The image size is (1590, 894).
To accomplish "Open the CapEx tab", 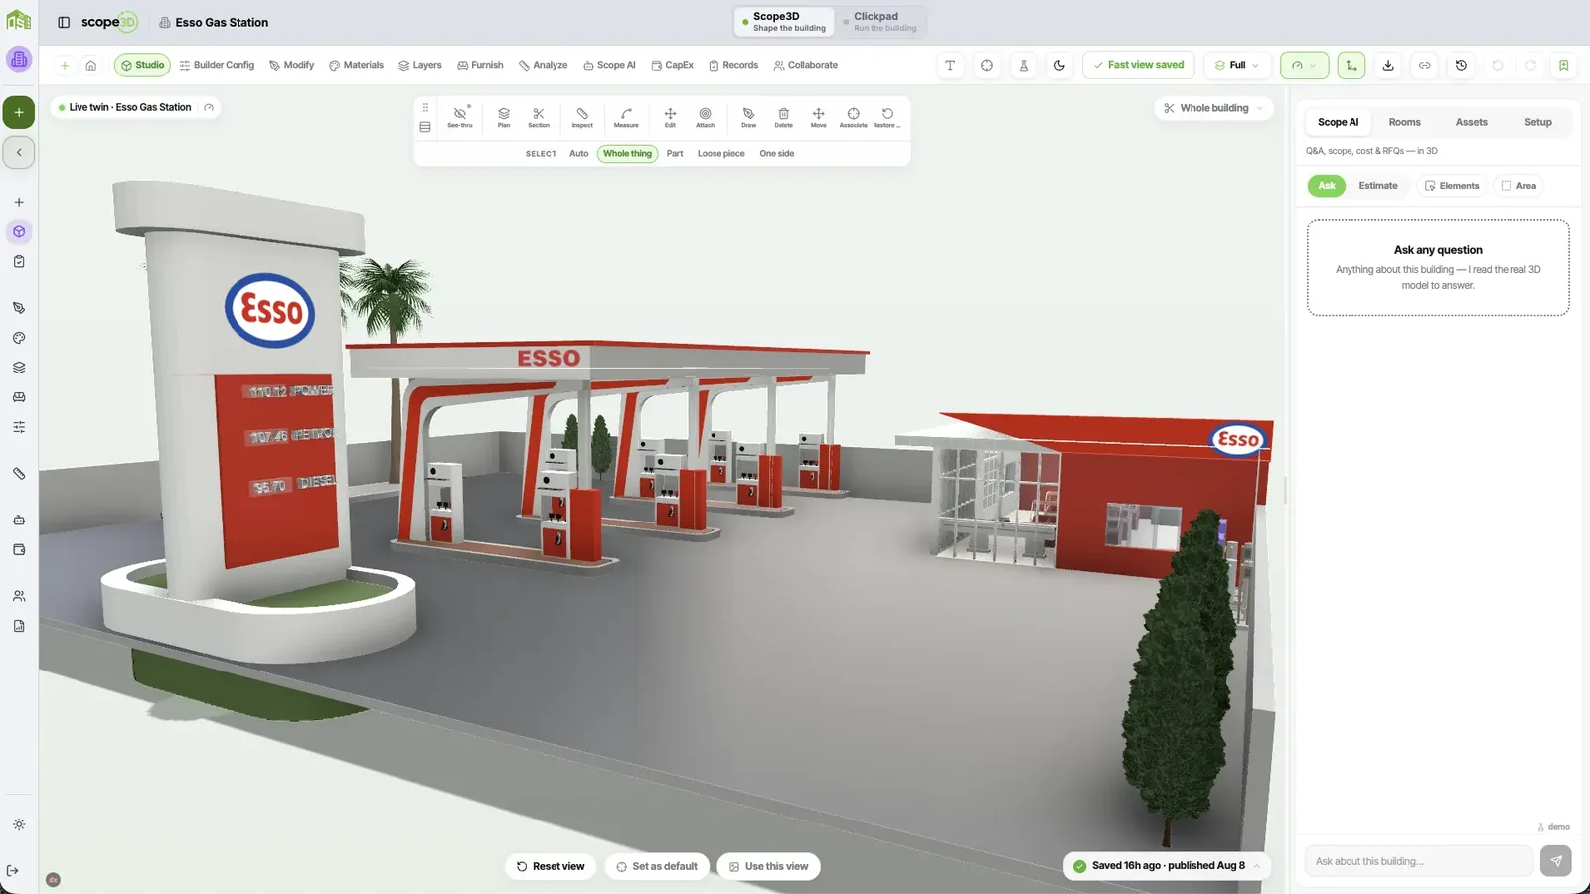I will (x=672, y=65).
